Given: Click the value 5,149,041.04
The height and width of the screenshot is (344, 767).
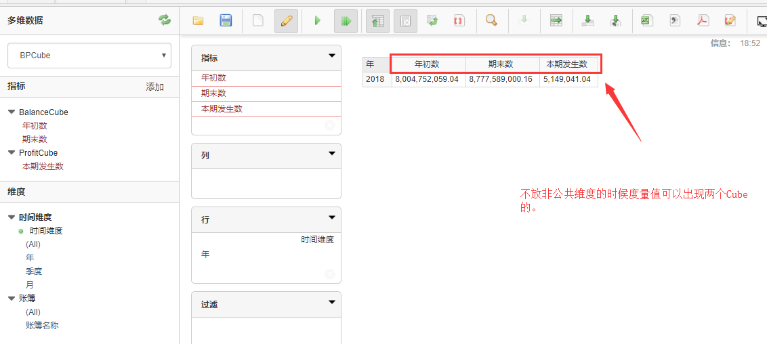Looking at the screenshot, I should coord(568,79).
